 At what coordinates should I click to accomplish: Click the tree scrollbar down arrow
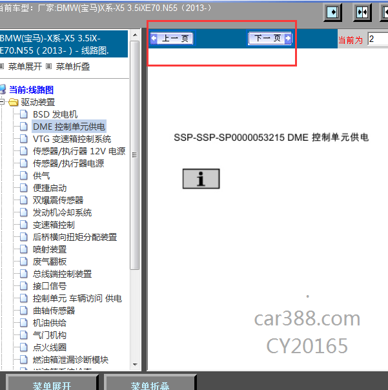click(x=135, y=365)
